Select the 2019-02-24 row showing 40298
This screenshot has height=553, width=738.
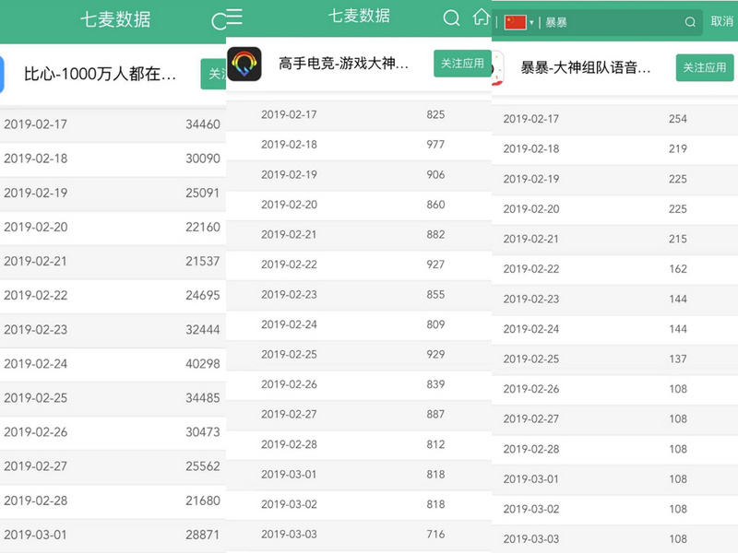click(113, 363)
